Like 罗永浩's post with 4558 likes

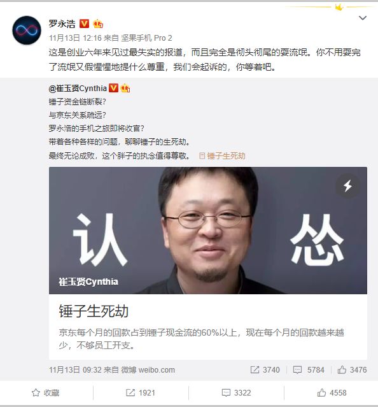(332, 393)
